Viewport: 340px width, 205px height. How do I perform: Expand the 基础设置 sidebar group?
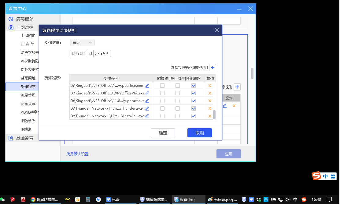pyautogui.click(x=25, y=138)
